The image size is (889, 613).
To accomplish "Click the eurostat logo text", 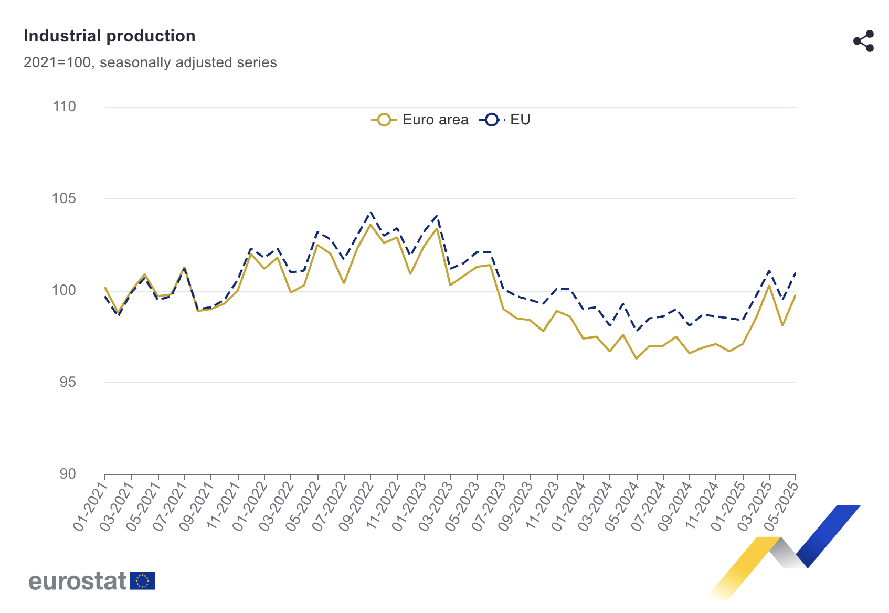I will point(78,581).
